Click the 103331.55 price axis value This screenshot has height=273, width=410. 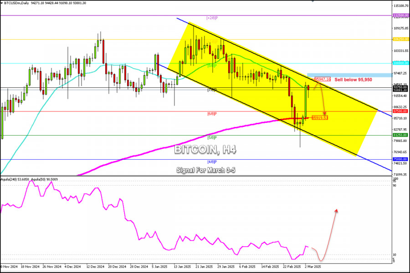point(401,51)
